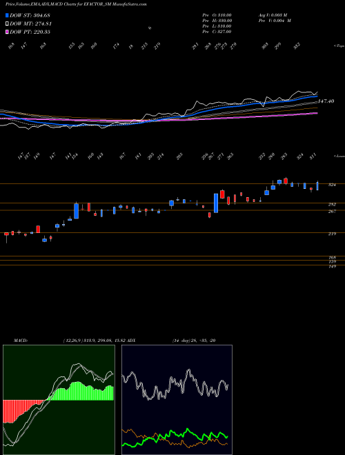
Task: Click the 'Pre C: 327.00' value
Action: 217,32
